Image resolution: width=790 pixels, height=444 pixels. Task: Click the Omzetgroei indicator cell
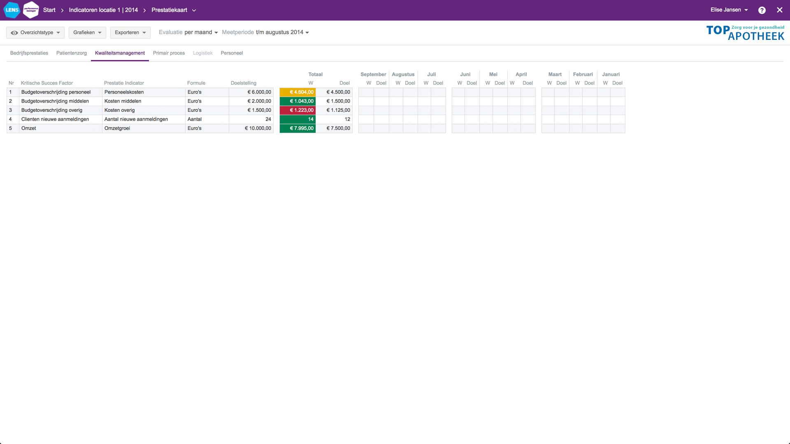pos(144,128)
